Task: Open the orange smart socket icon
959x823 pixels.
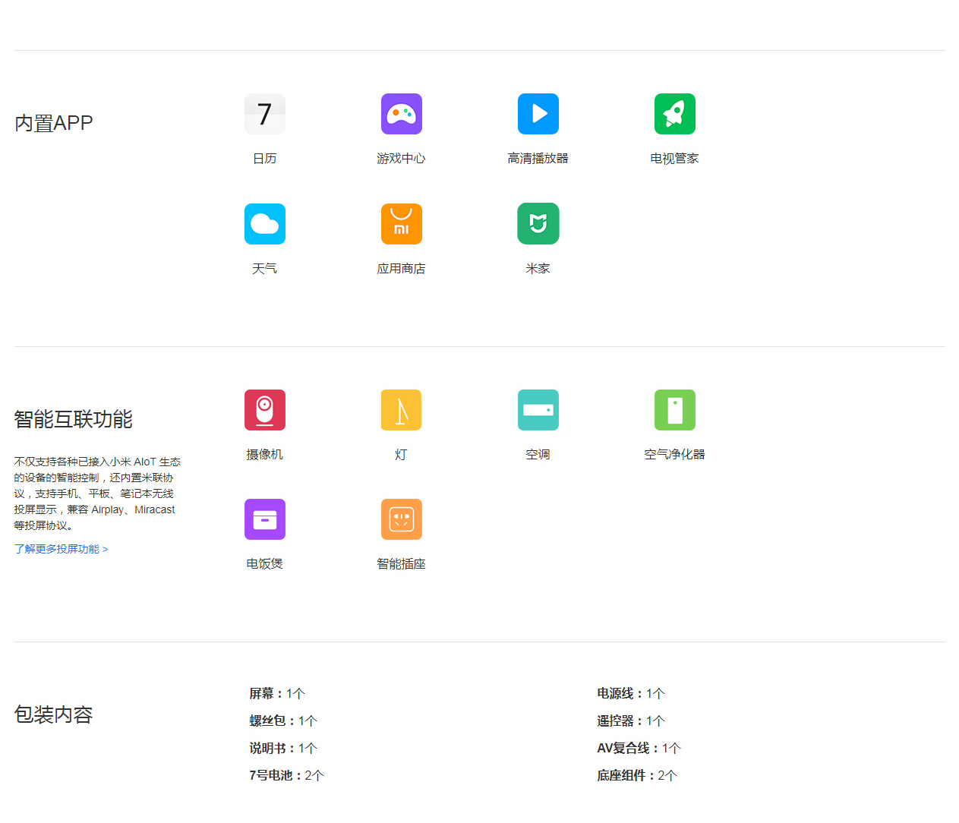Action: (x=401, y=519)
